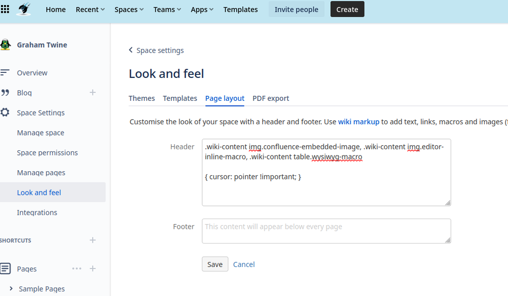Click the Space Settings gear icon
This screenshot has width=508, height=296.
[x=6, y=113]
